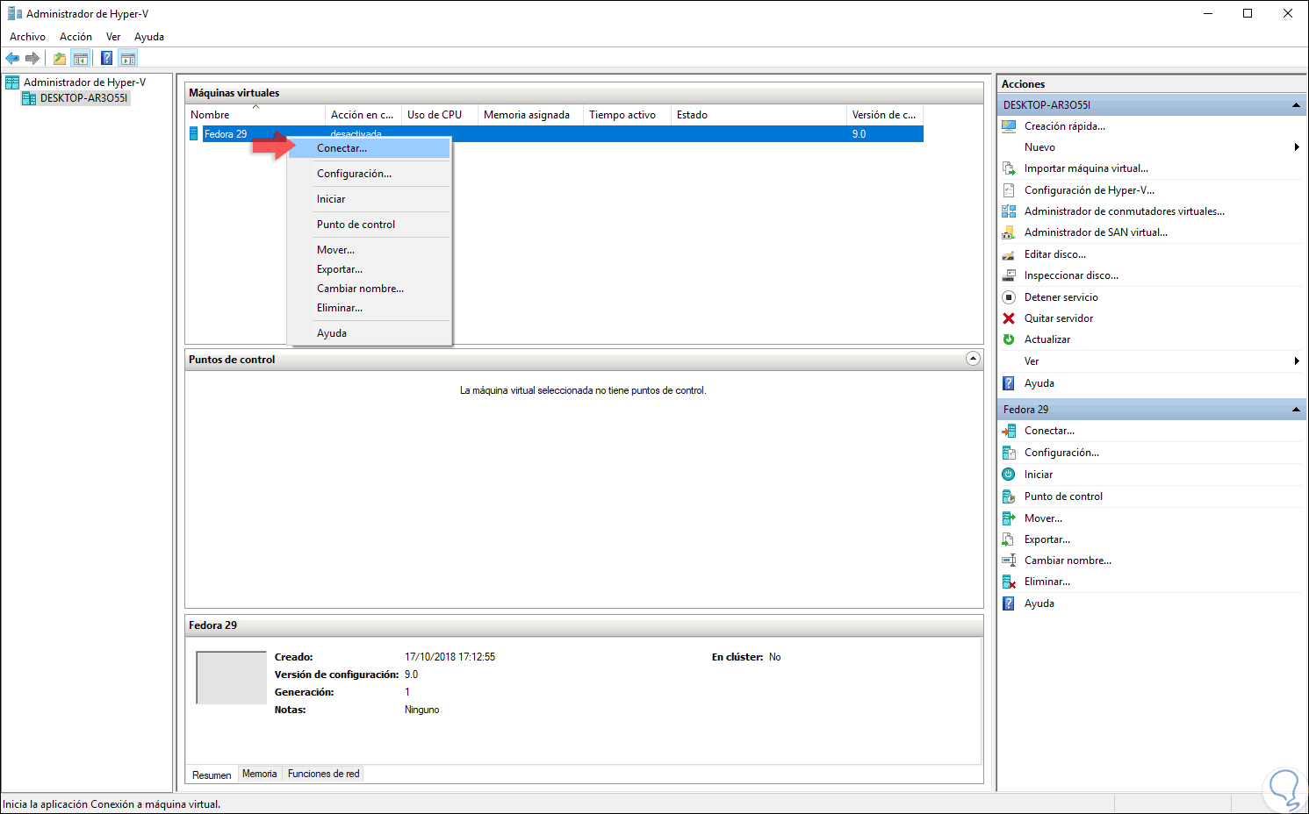Viewport: 1309px width, 814px height.
Task: Click the back arrow toolbar icon
Action: click(12, 59)
